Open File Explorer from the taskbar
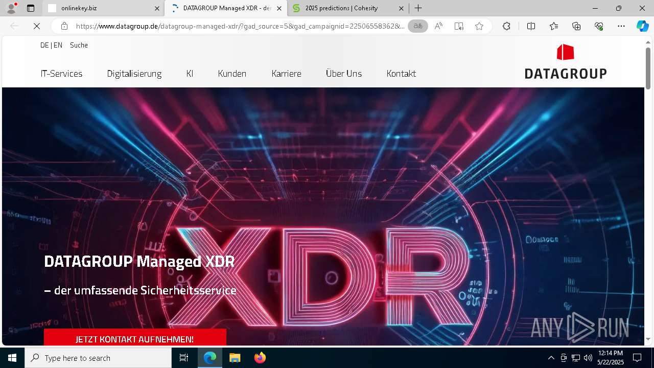The image size is (654, 368). tap(235, 358)
